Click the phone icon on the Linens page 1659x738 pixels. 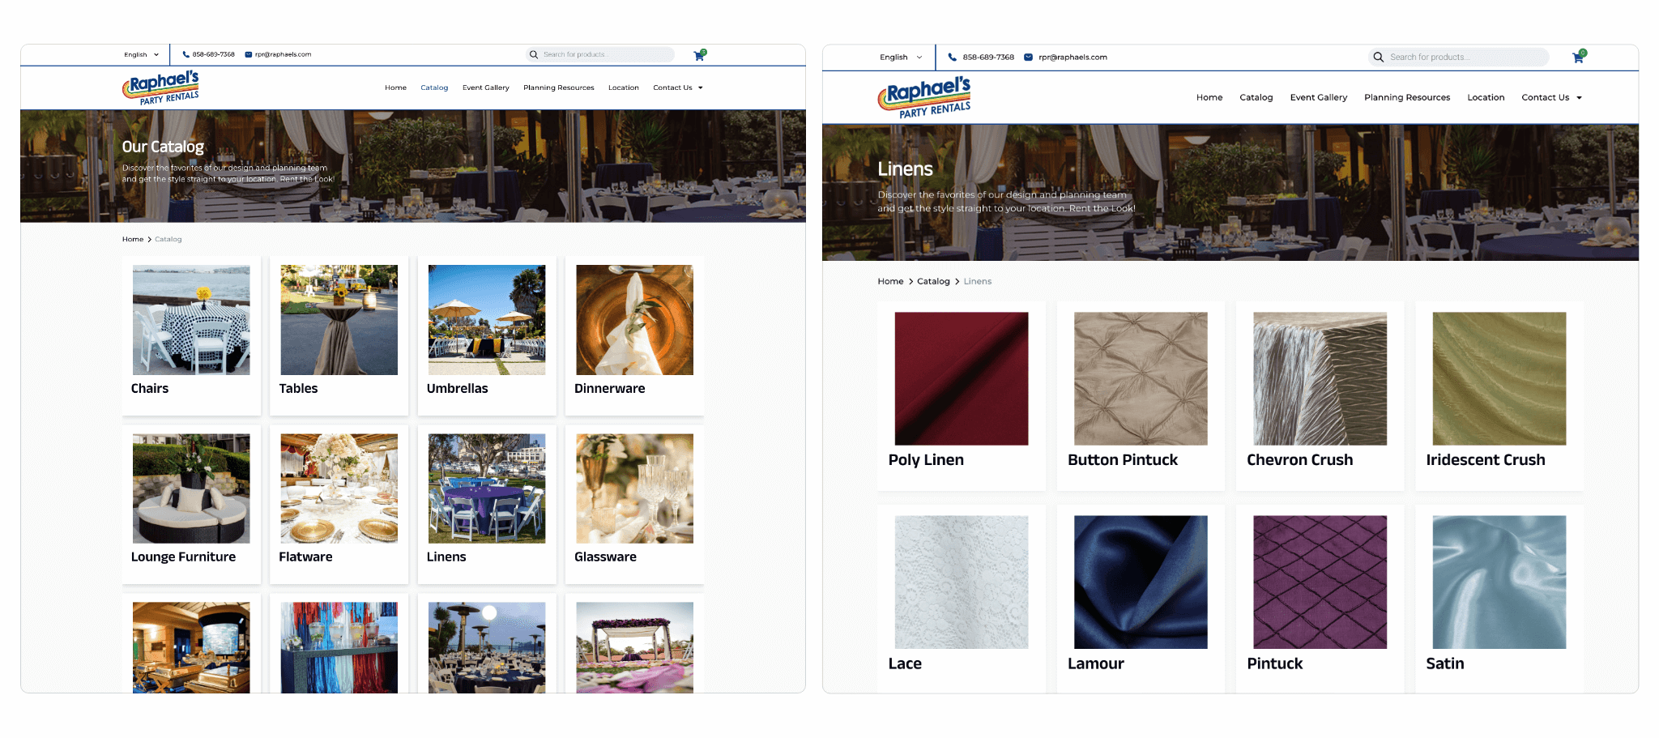952,58
